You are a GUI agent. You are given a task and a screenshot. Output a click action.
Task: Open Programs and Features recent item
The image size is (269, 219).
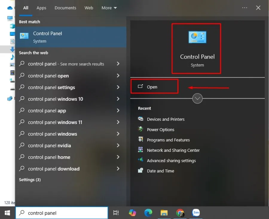pyautogui.click(x=168, y=140)
